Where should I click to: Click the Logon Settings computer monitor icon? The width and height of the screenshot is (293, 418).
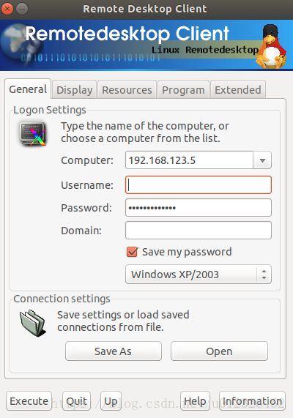(x=33, y=134)
